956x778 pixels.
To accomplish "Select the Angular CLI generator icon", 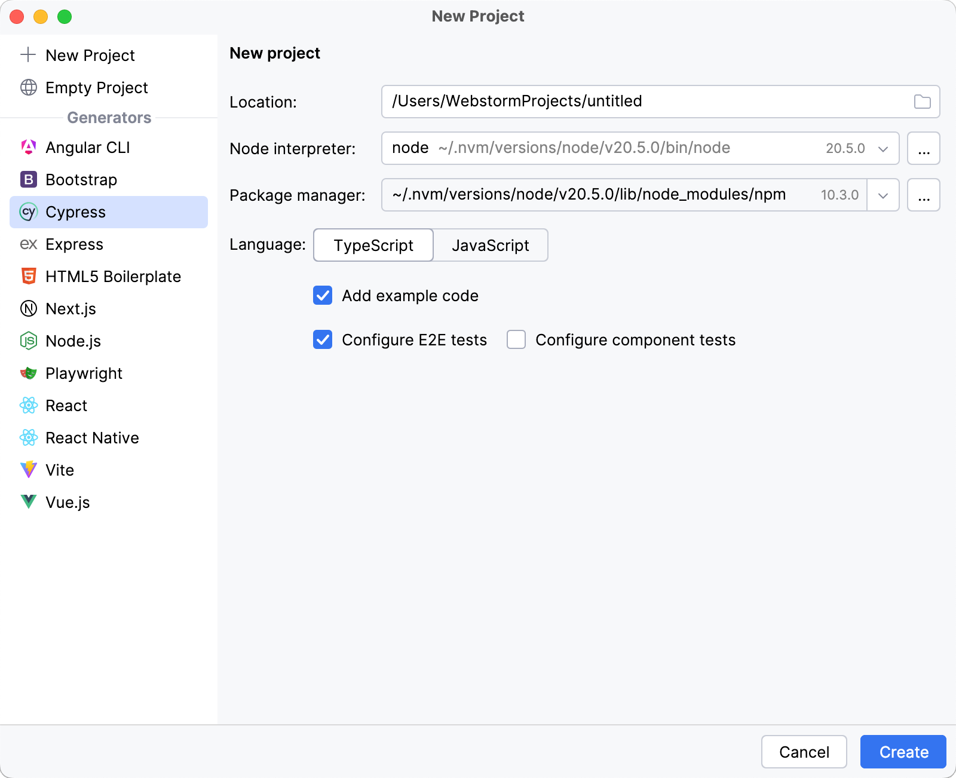I will [28, 147].
